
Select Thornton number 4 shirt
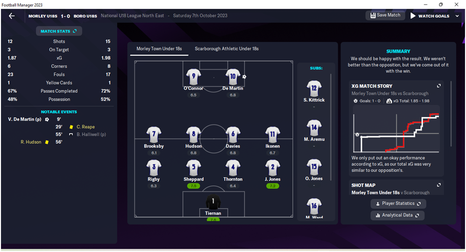click(x=233, y=168)
